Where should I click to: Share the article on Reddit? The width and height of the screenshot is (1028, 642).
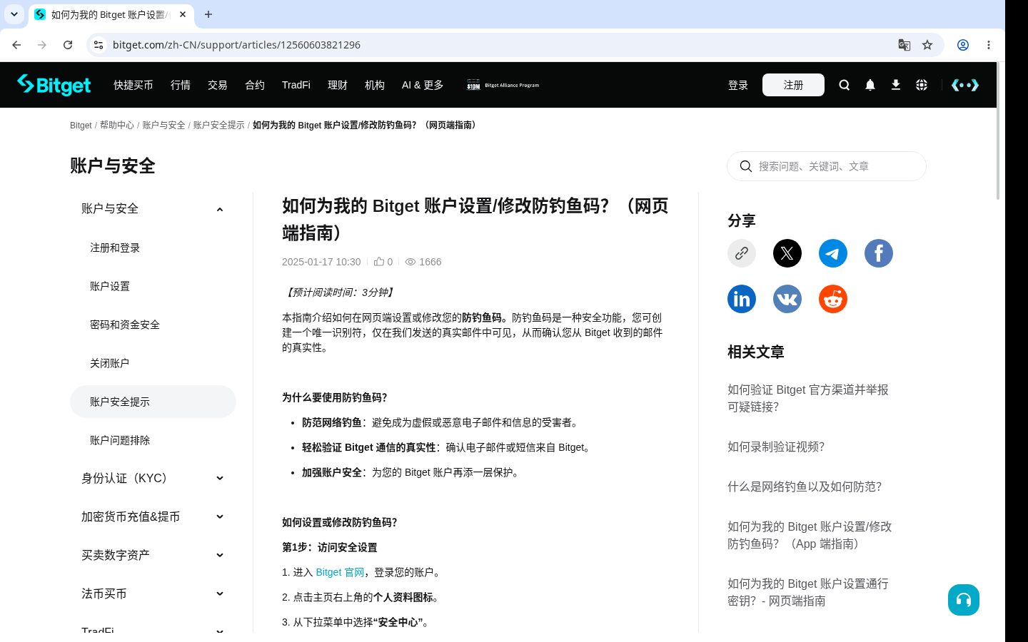tap(833, 299)
